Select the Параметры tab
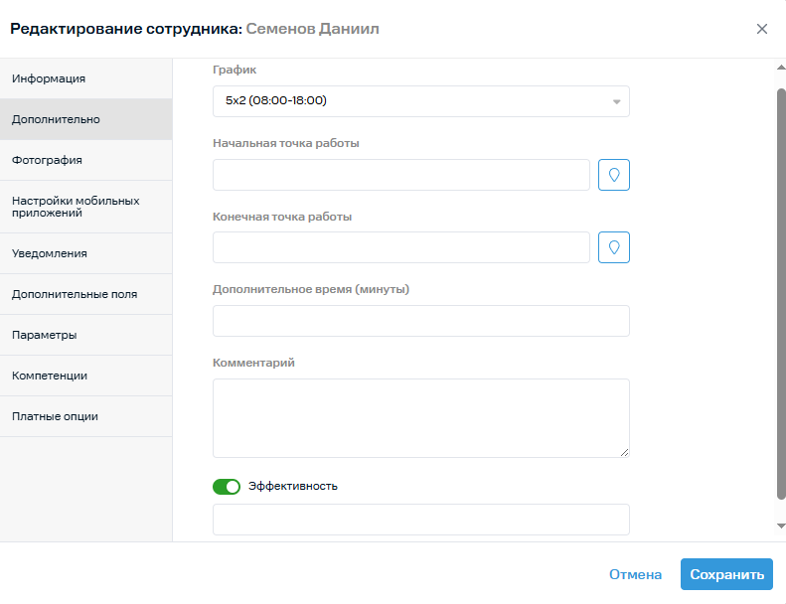Screen dimensions: 786x604 click(86, 335)
